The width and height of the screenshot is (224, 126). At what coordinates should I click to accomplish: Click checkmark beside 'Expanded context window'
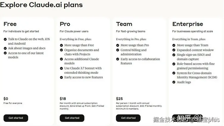pyautogui.click(x=174, y=50)
